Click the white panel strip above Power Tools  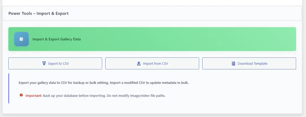pyautogui.click(x=151, y=3)
